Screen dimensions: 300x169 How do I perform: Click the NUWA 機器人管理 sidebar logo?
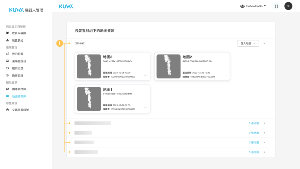coord(26,10)
